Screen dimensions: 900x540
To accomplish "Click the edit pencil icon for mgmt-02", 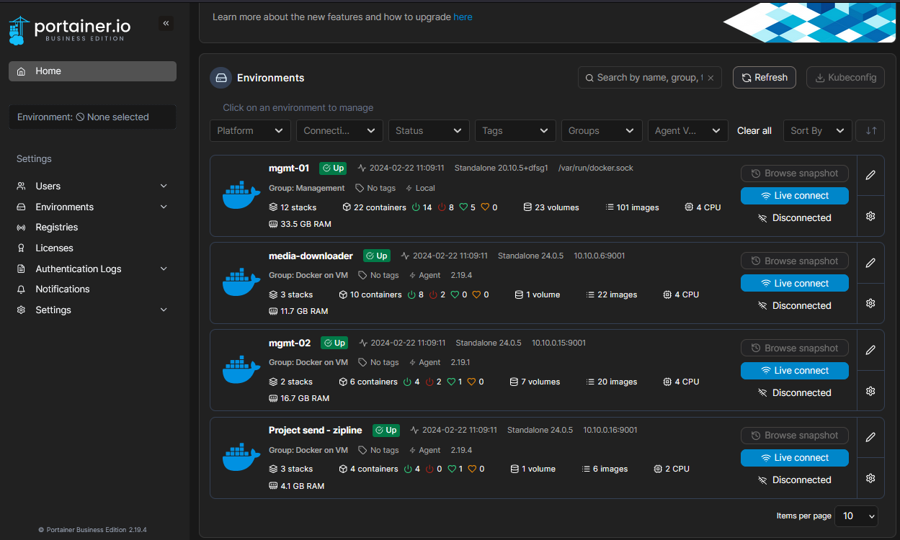I will pos(870,350).
